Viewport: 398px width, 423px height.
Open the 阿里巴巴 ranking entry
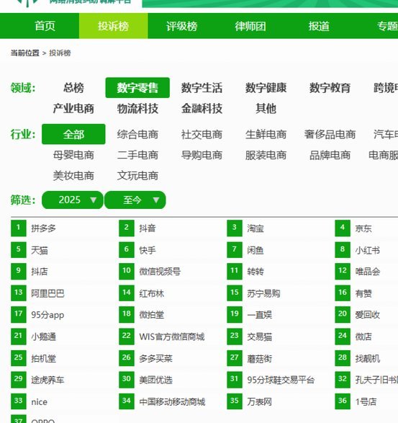[x=48, y=293]
